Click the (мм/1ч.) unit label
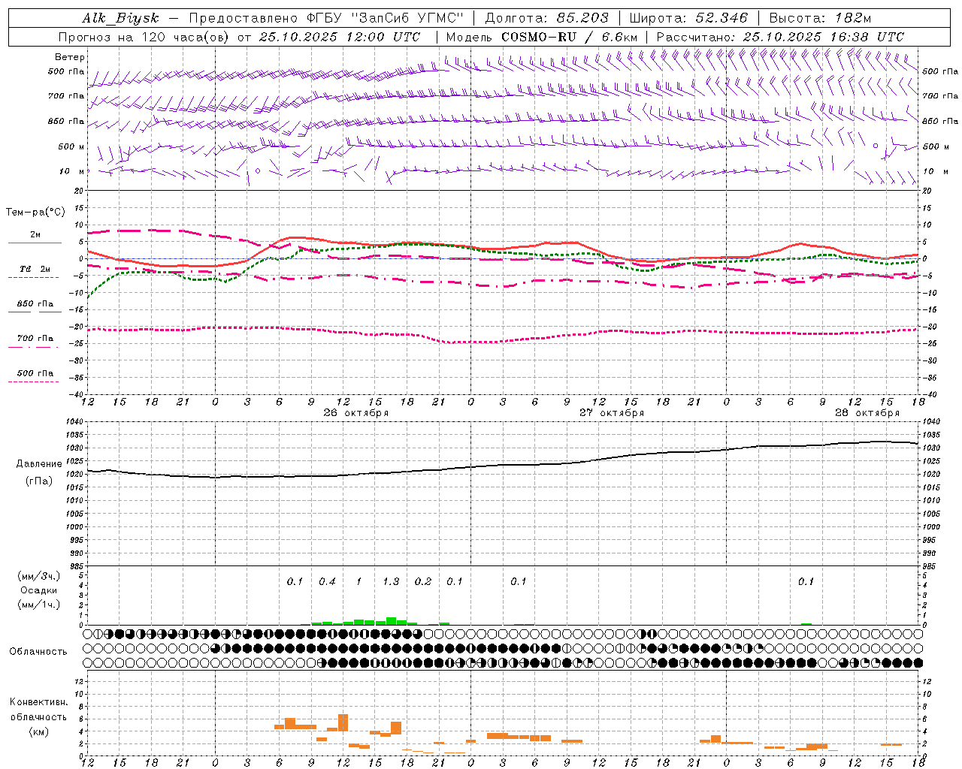962x769 pixels. pyautogui.click(x=39, y=605)
